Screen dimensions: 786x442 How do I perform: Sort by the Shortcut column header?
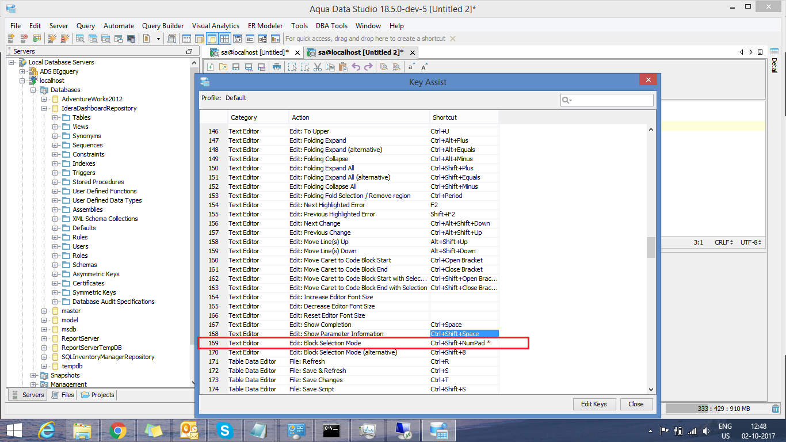click(464, 117)
